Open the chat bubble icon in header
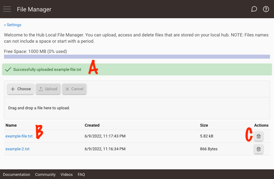 [254, 9]
